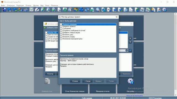Check Изменение приходной цены

pyautogui.click(x=61, y=39)
